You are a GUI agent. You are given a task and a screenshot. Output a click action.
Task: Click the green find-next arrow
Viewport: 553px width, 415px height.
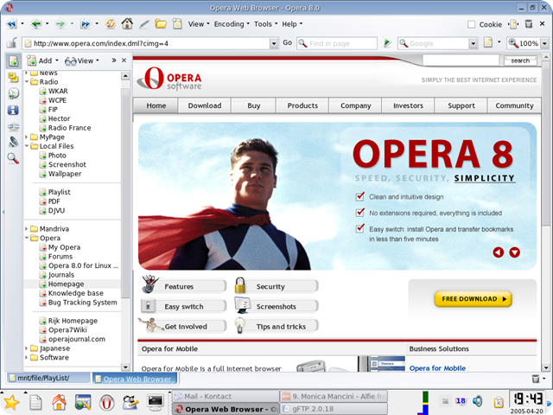387,43
